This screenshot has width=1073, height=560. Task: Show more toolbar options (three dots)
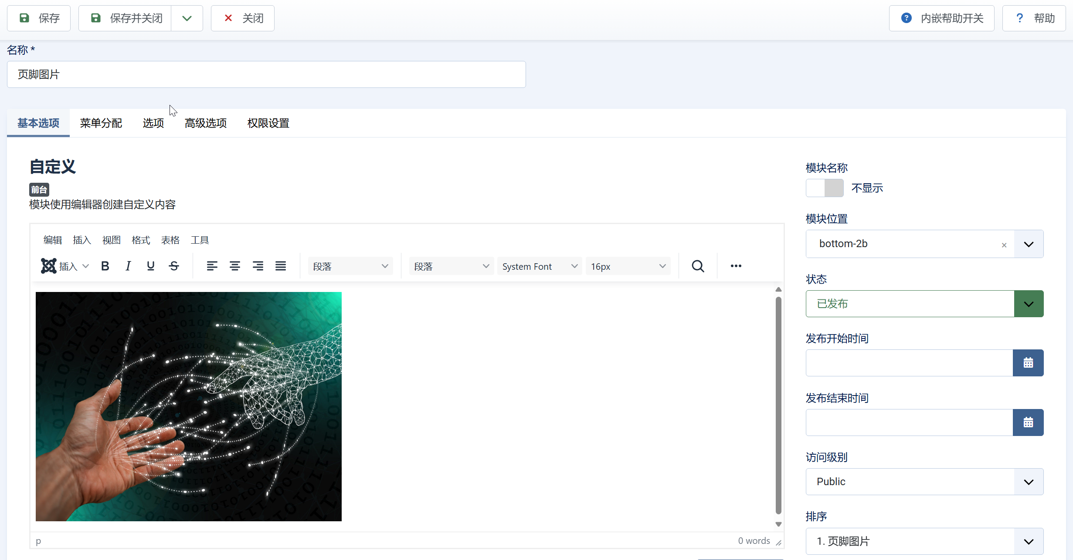(736, 266)
